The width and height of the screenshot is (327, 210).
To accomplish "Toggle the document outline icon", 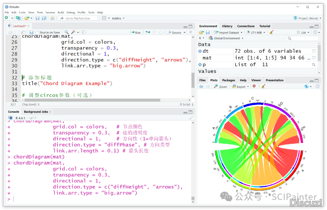I will point(190,32).
